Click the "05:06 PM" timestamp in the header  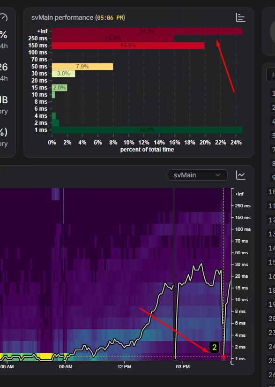click(x=110, y=18)
